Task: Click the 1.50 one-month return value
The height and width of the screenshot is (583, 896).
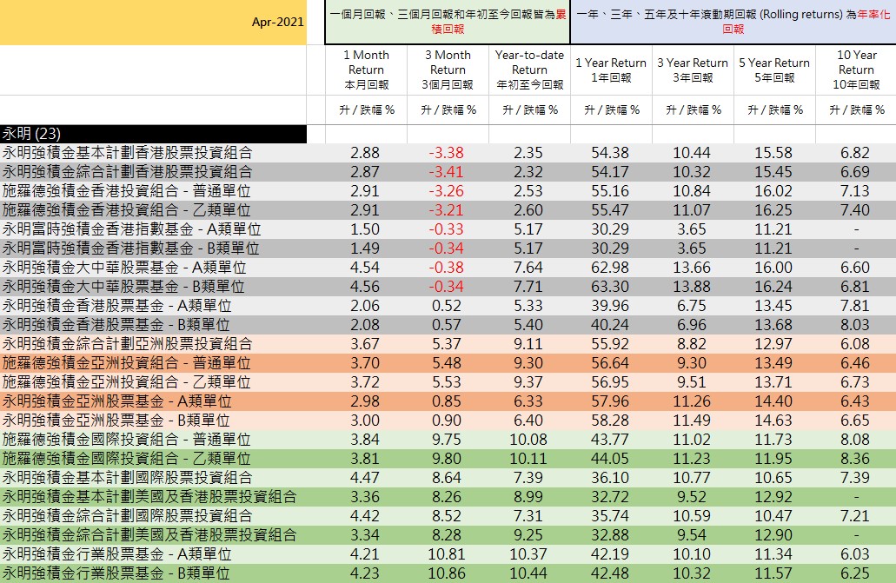Action: click(x=365, y=229)
